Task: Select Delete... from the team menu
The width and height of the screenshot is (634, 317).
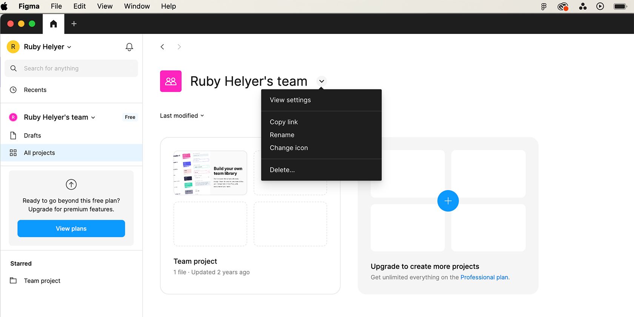Action: [x=282, y=170]
